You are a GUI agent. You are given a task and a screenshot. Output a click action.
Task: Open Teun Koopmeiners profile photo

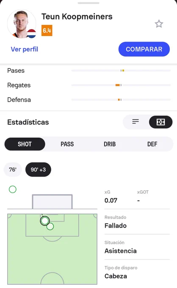click(x=22, y=24)
